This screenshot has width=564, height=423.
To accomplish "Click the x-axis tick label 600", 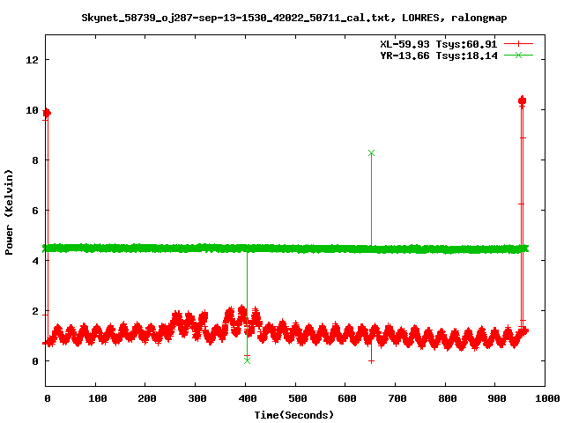I will point(347,398).
